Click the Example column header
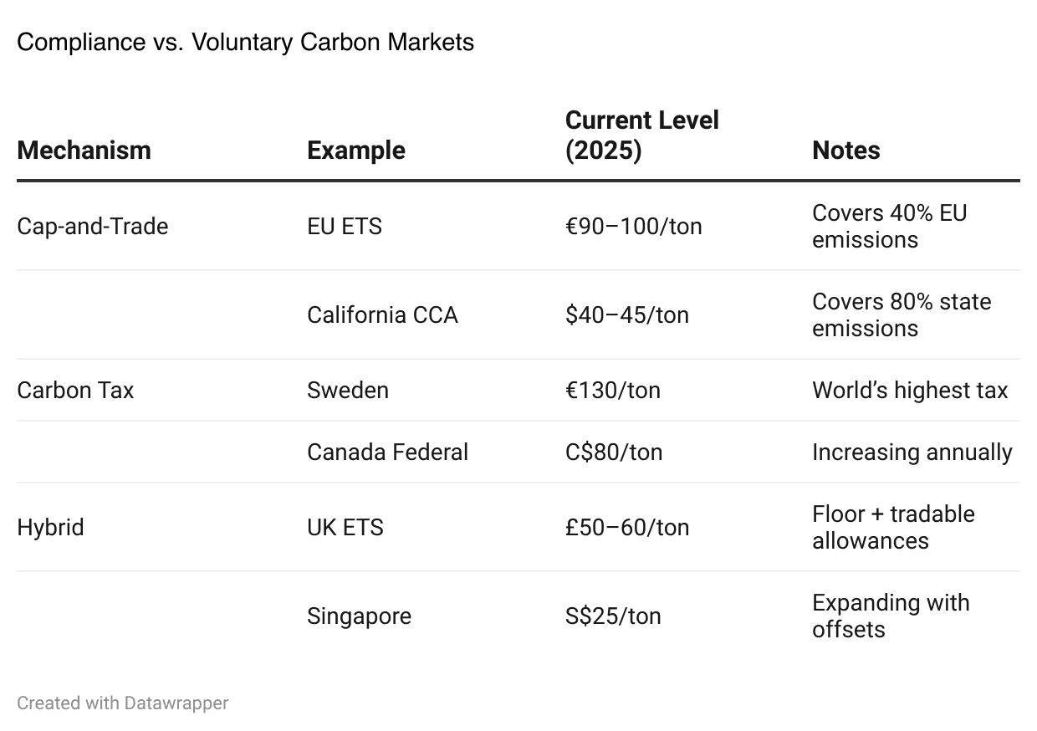Screen dimensions: 1037x731 click(x=356, y=151)
